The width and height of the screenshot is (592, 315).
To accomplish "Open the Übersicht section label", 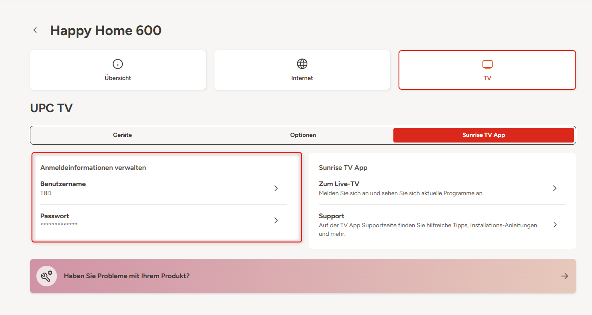I will coord(118,78).
